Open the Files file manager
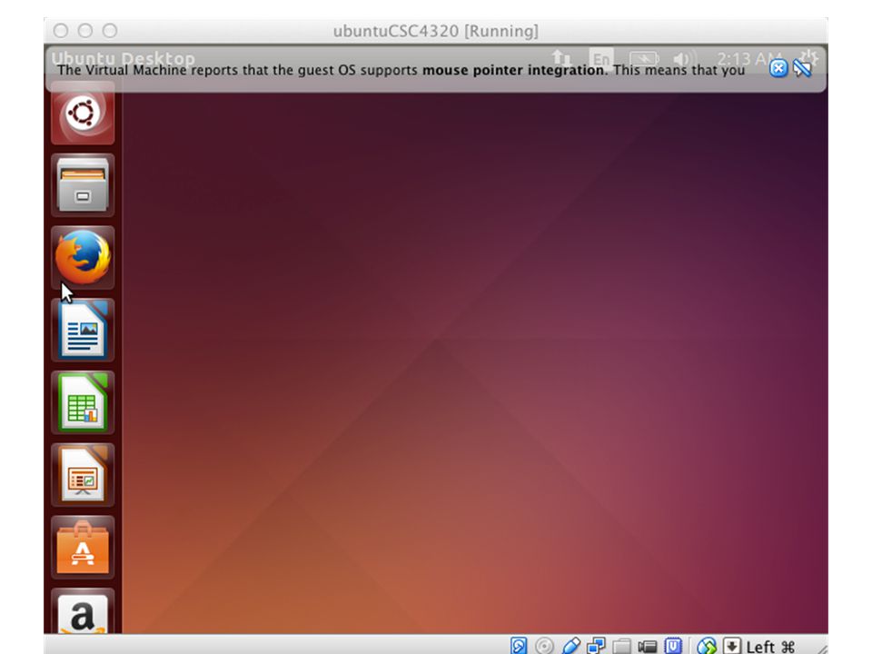The width and height of the screenshot is (872, 654). pos(83,185)
